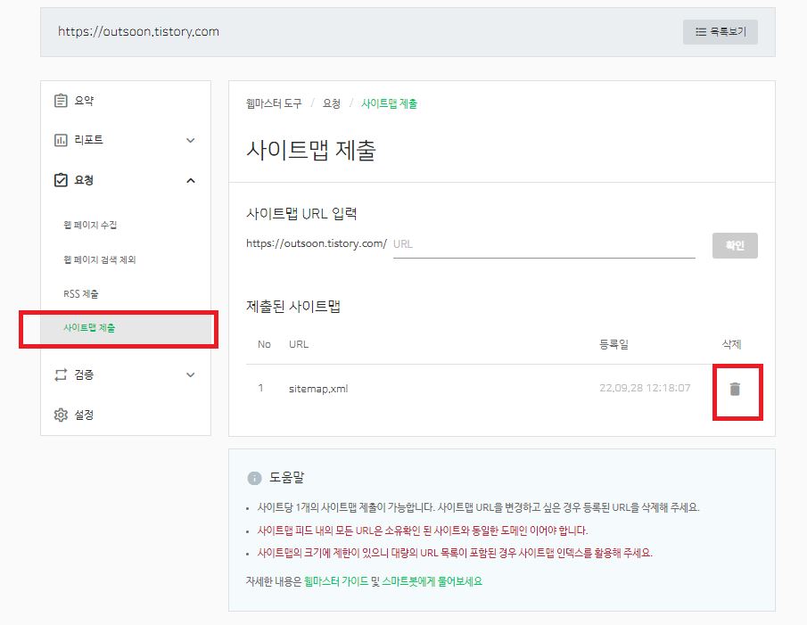Click https://outsoon.tistory.com site address at top
The width and height of the screenshot is (807, 625).
click(x=138, y=31)
